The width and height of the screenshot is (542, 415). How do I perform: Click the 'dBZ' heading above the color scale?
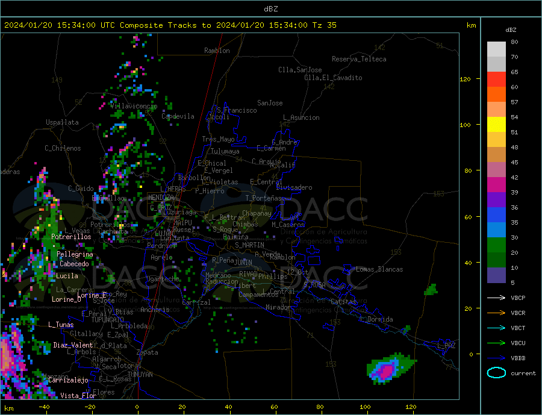(511, 30)
